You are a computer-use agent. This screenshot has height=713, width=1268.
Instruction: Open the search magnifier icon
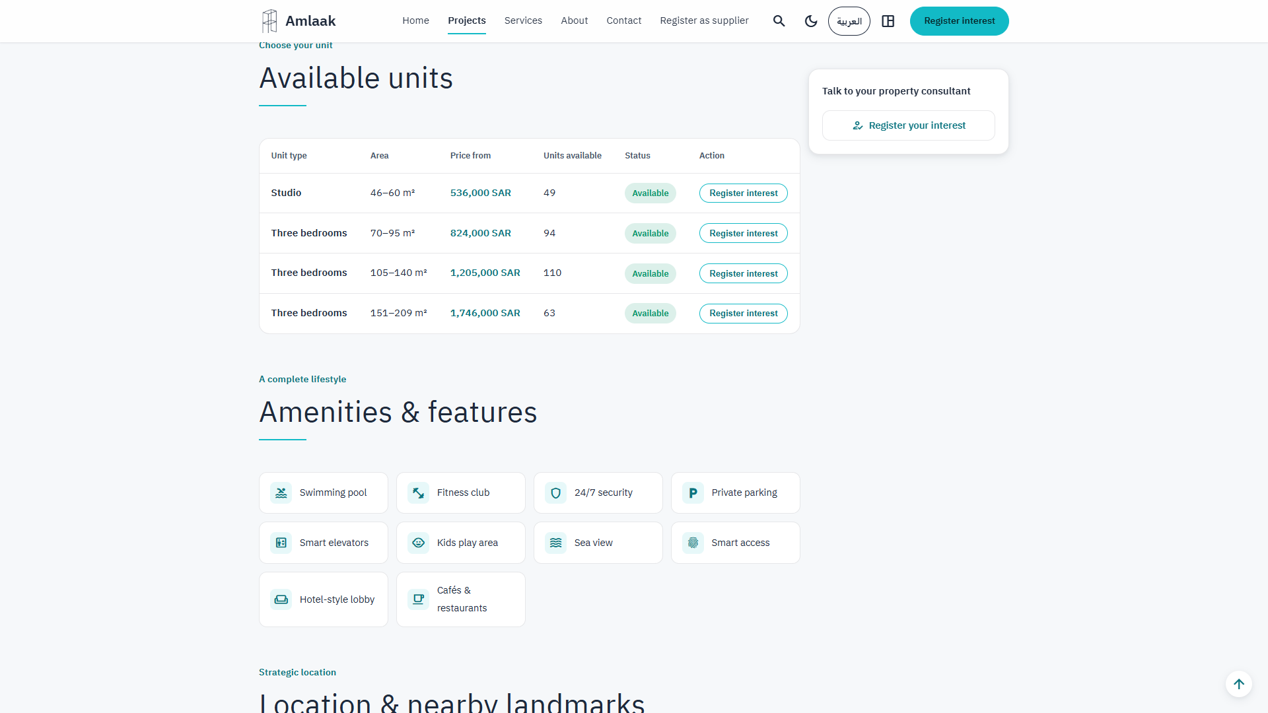(779, 21)
